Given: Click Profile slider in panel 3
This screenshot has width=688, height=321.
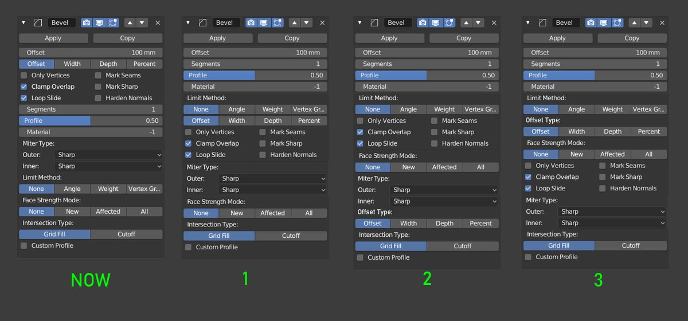Looking at the screenshot, I should [x=595, y=75].
